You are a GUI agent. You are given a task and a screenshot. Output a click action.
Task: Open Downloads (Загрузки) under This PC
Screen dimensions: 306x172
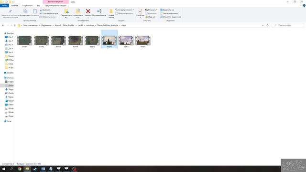coord(10,89)
